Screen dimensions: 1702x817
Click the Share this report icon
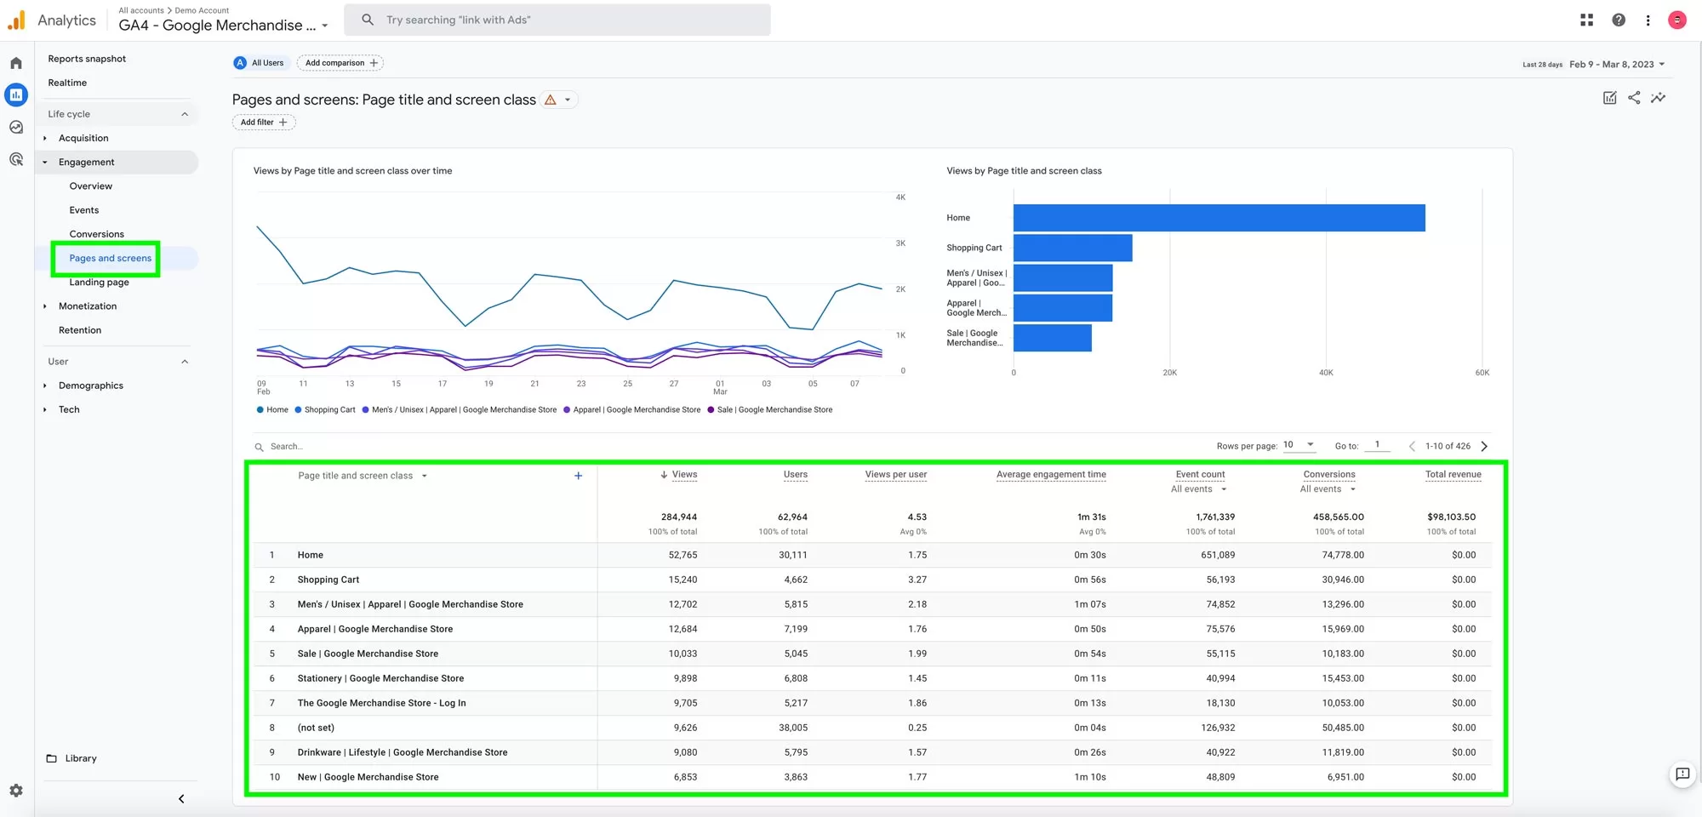click(x=1634, y=98)
